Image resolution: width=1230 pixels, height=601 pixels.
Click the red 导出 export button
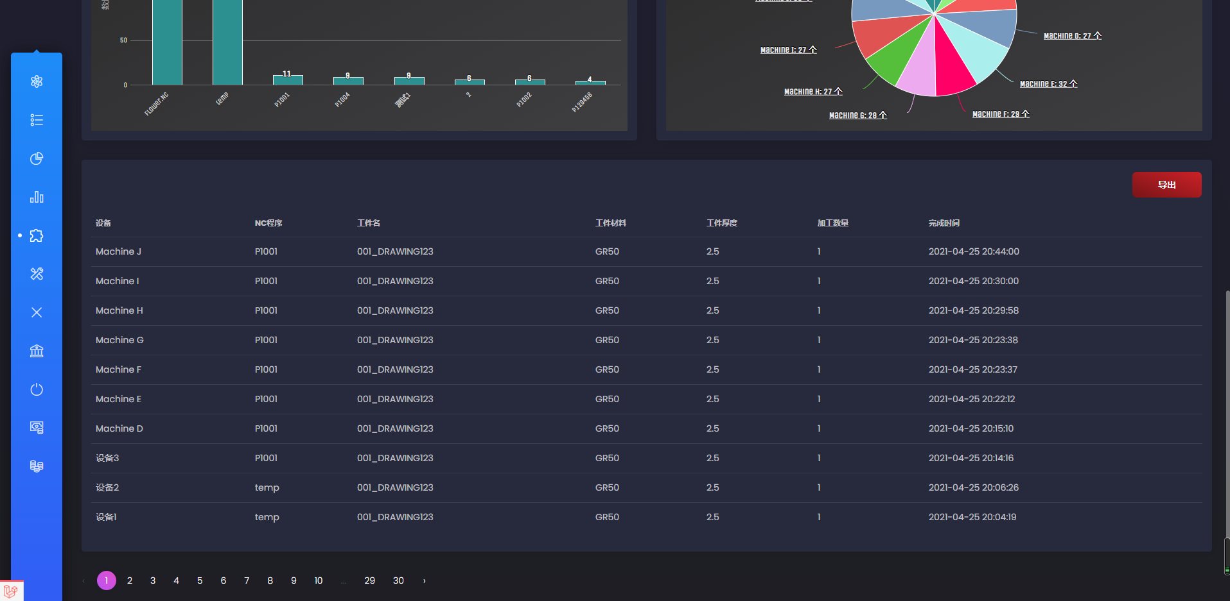(1166, 185)
